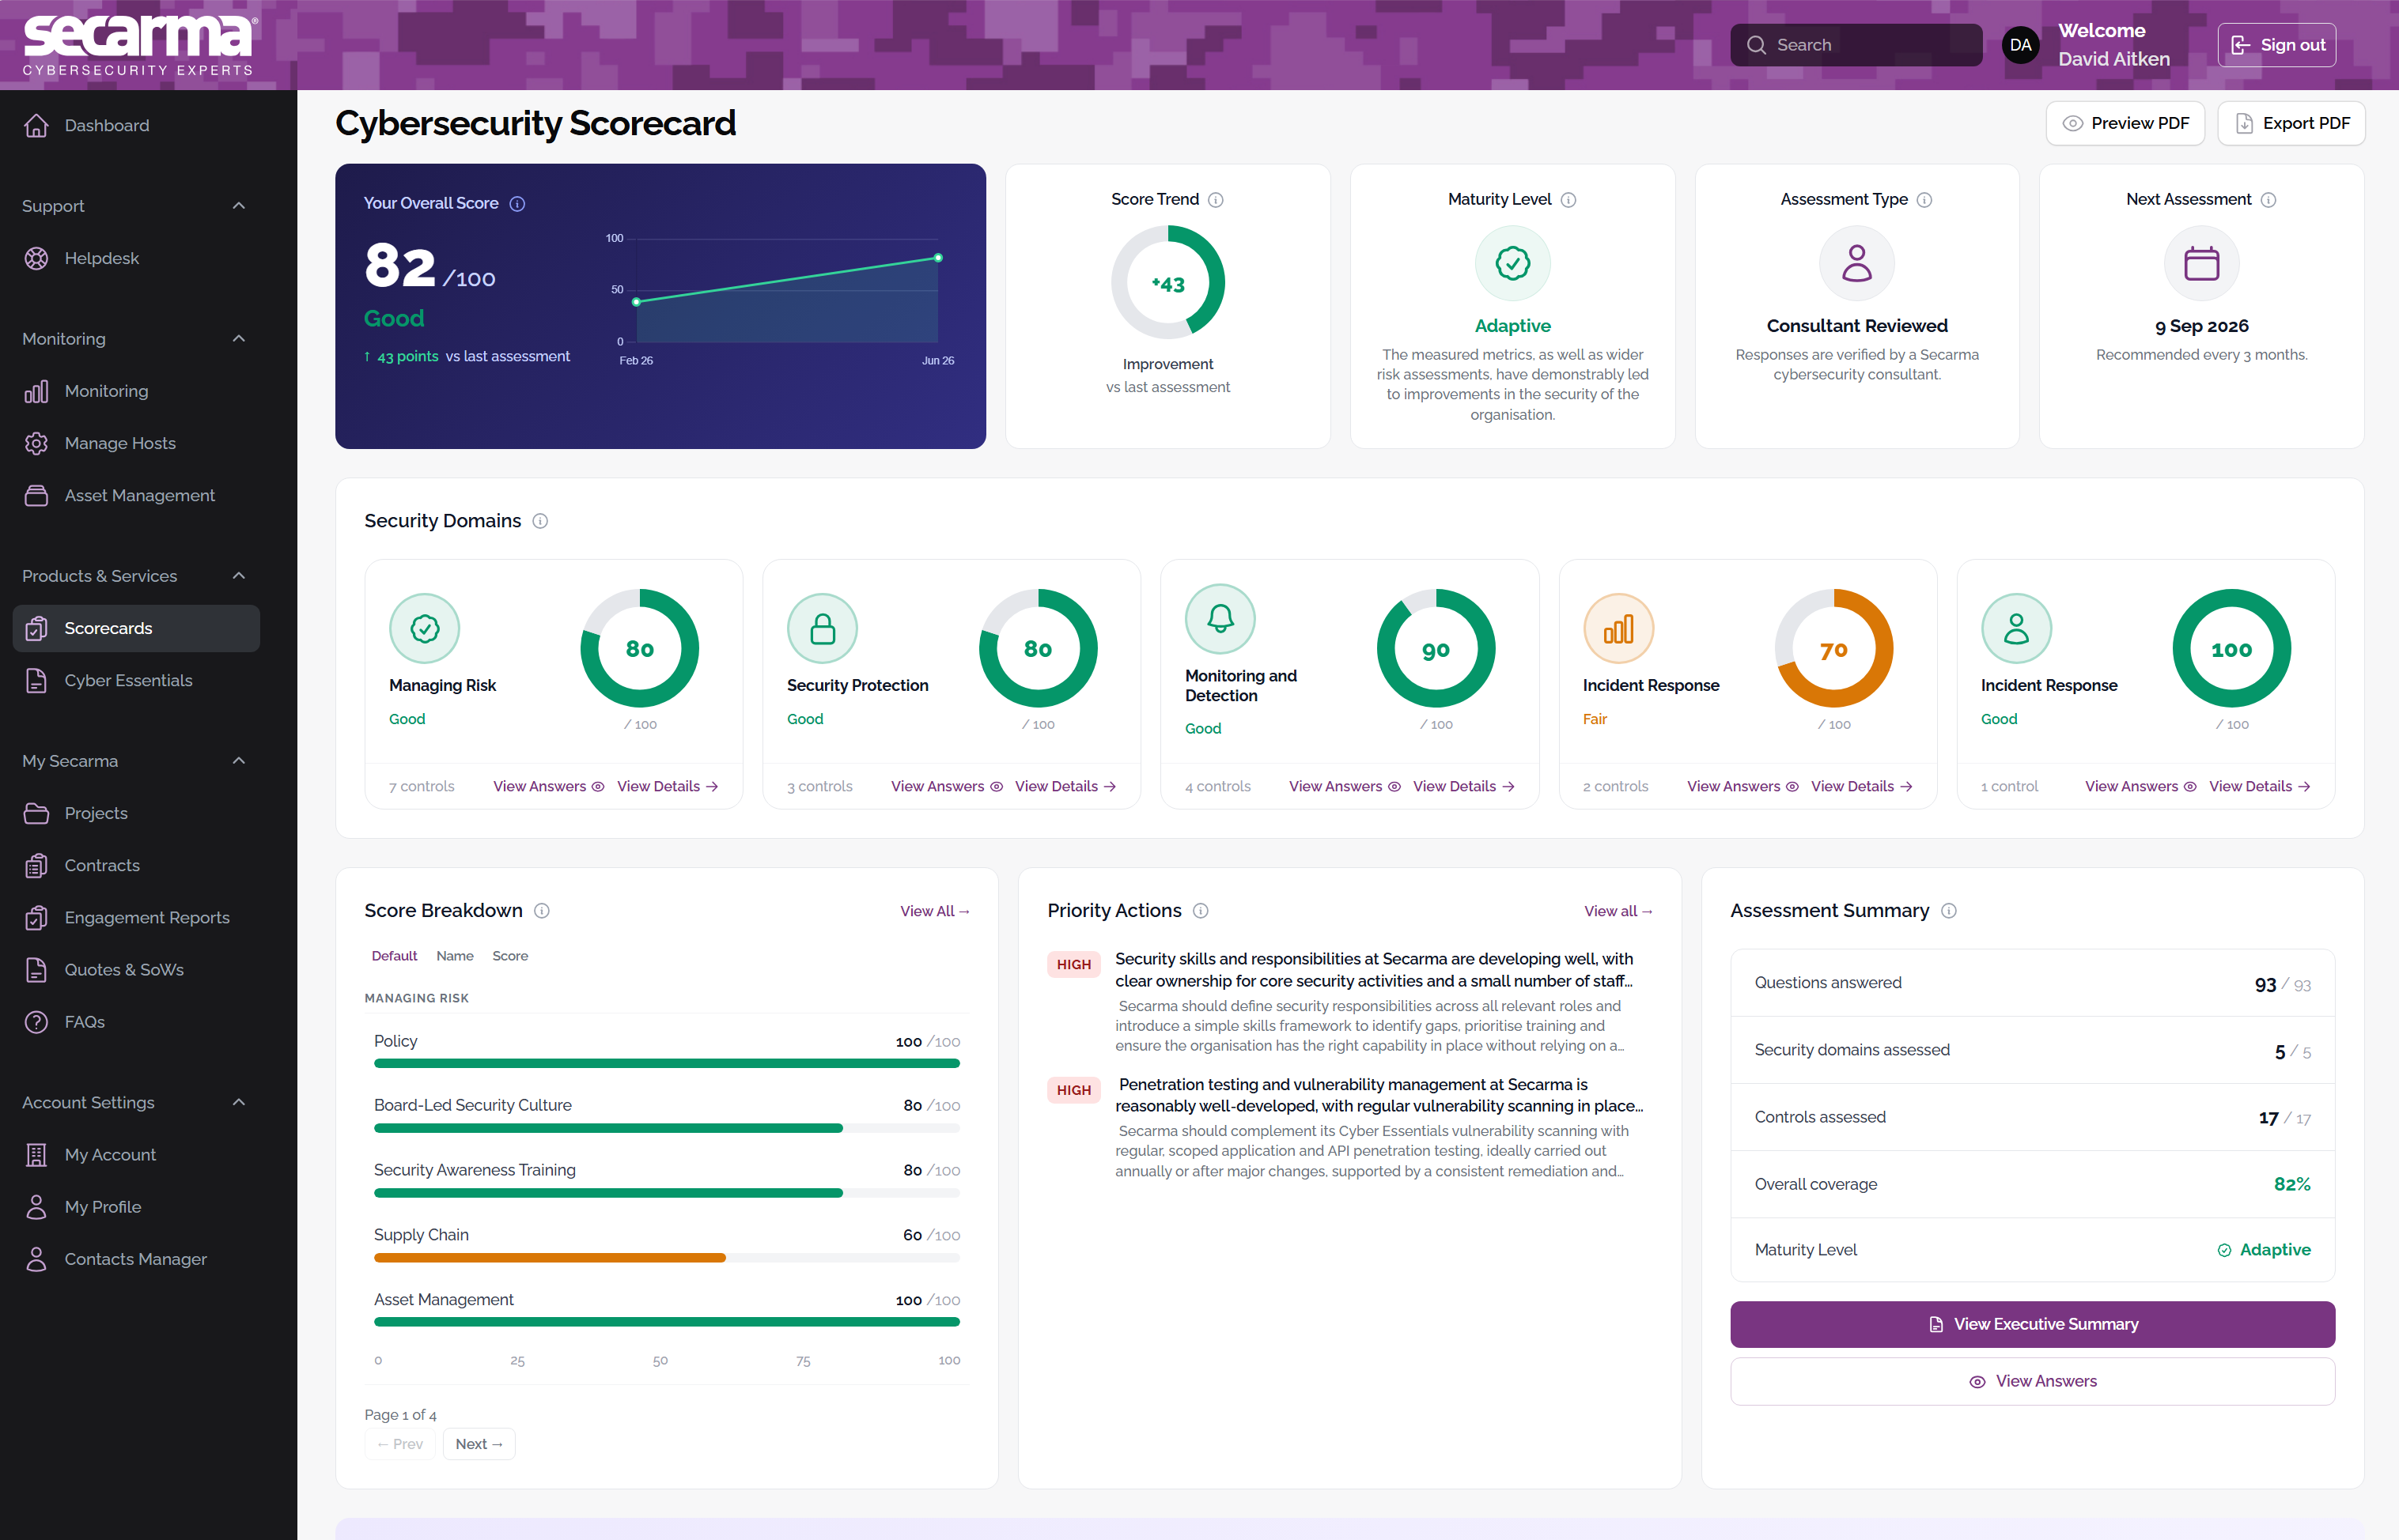This screenshot has height=1540, width=2399.
Task: Click the Maturity Level info icon
Action: coord(1568,200)
